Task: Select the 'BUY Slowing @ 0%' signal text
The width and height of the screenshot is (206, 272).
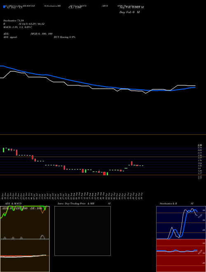Action: pos(65,37)
